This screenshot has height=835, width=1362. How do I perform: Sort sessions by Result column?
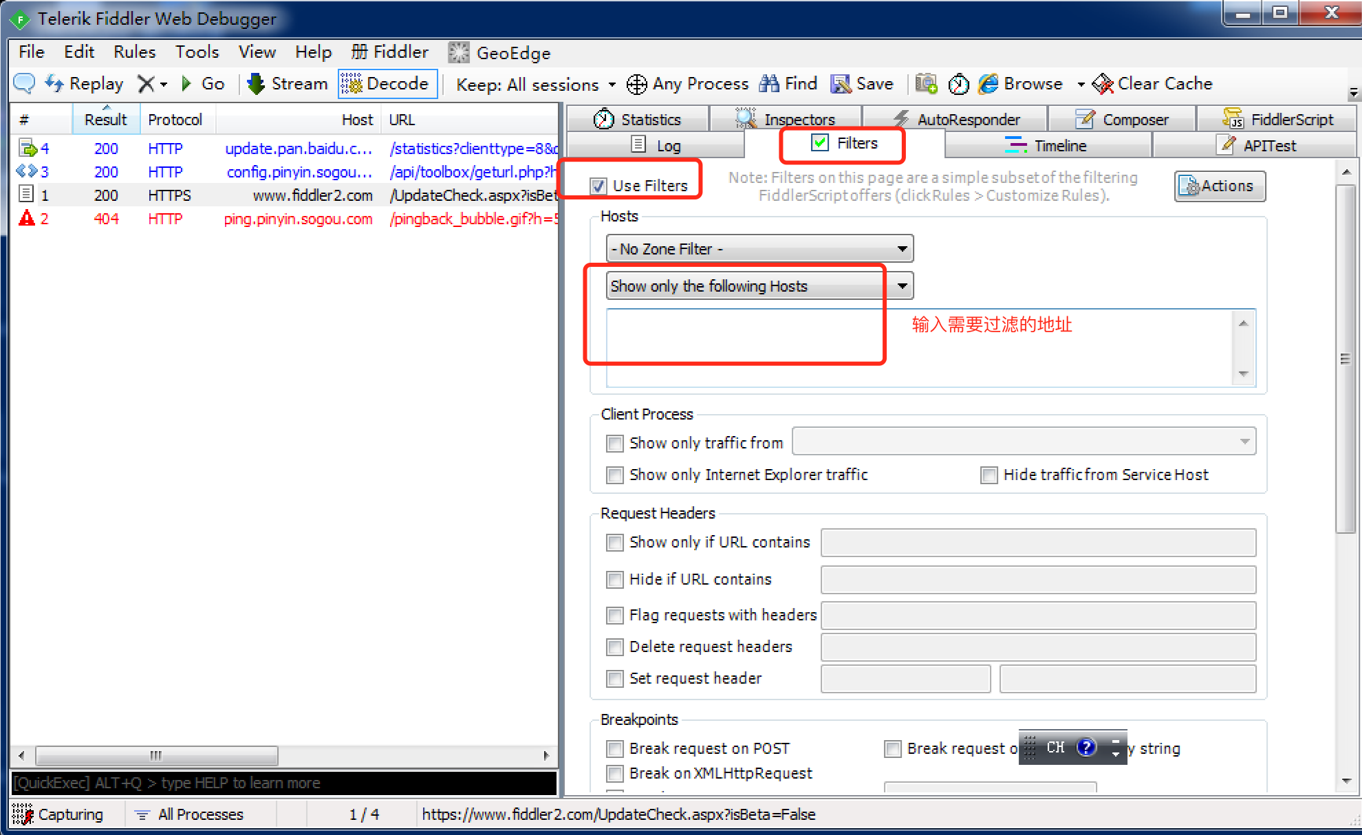(x=106, y=119)
